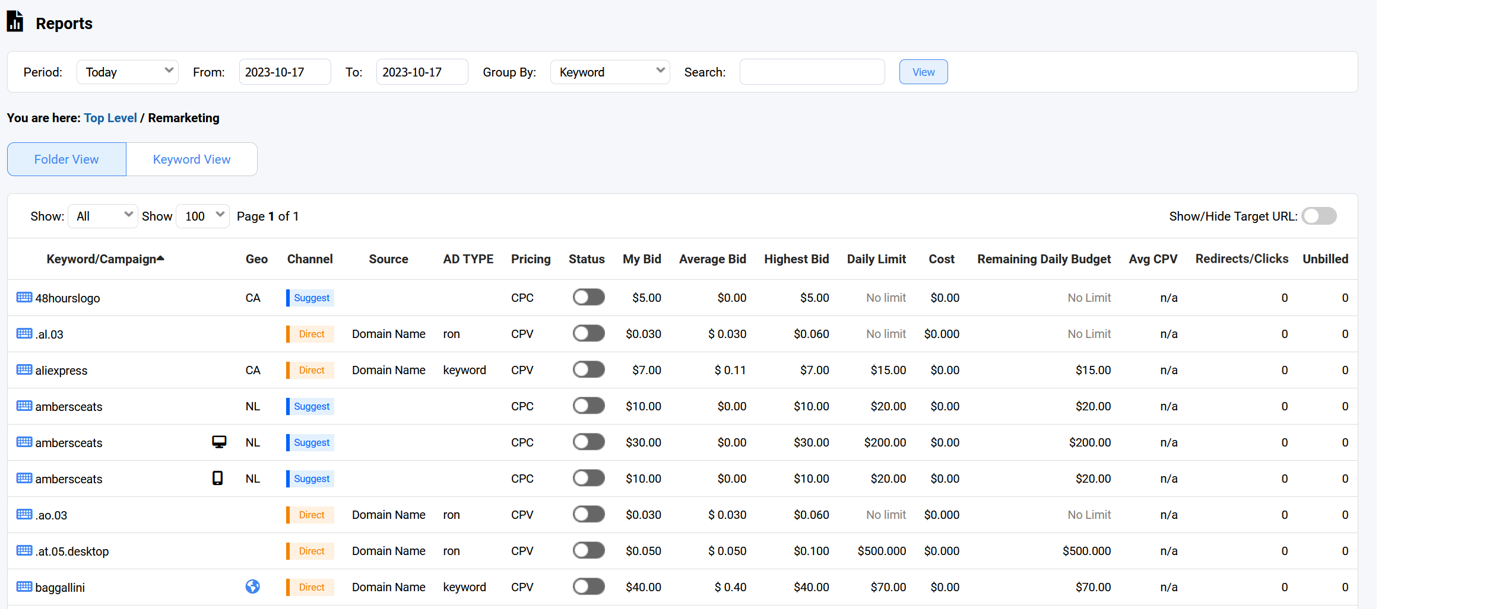Click the Redirects/Clicks column header
This screenshot has width=1502, height=609.
(x=1242, y=259)
